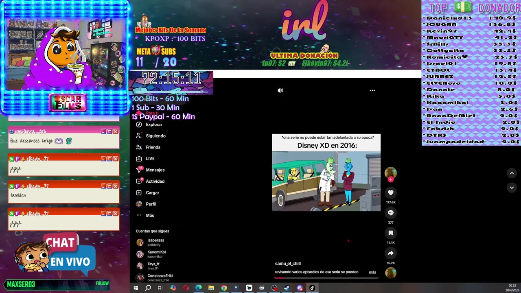
Task: Open File Explorer from taskbar
Action: point(211,288)
